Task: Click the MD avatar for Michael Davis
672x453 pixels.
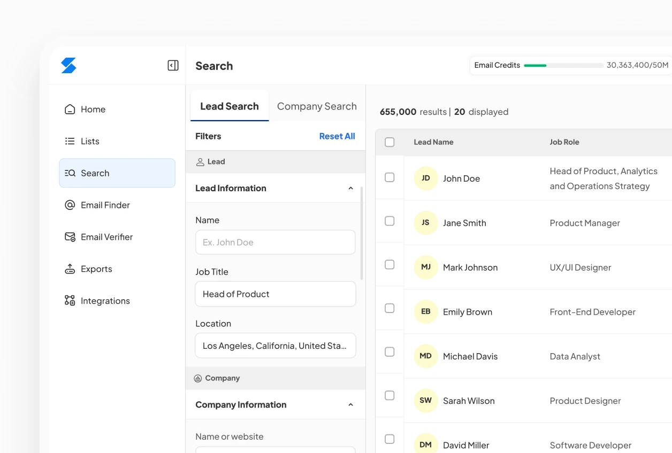Action: 426,356
